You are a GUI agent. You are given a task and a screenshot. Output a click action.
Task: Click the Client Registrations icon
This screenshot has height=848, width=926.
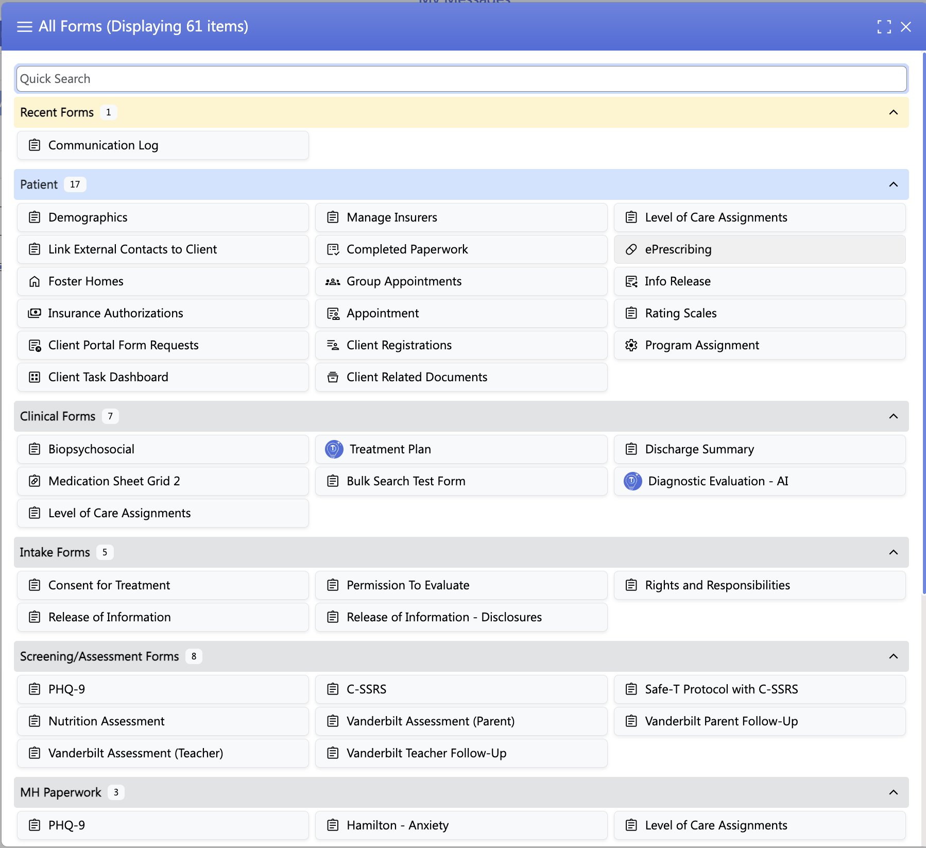click(x=333, y=345)
